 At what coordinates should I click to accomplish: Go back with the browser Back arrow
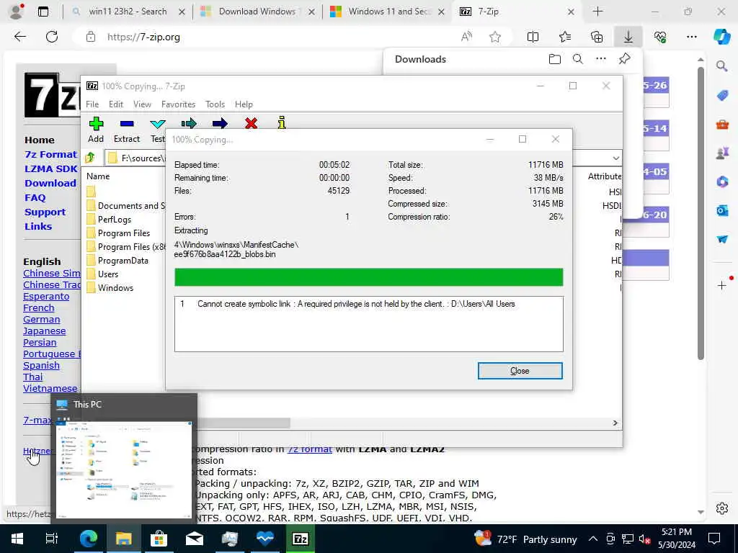[20, 37]
